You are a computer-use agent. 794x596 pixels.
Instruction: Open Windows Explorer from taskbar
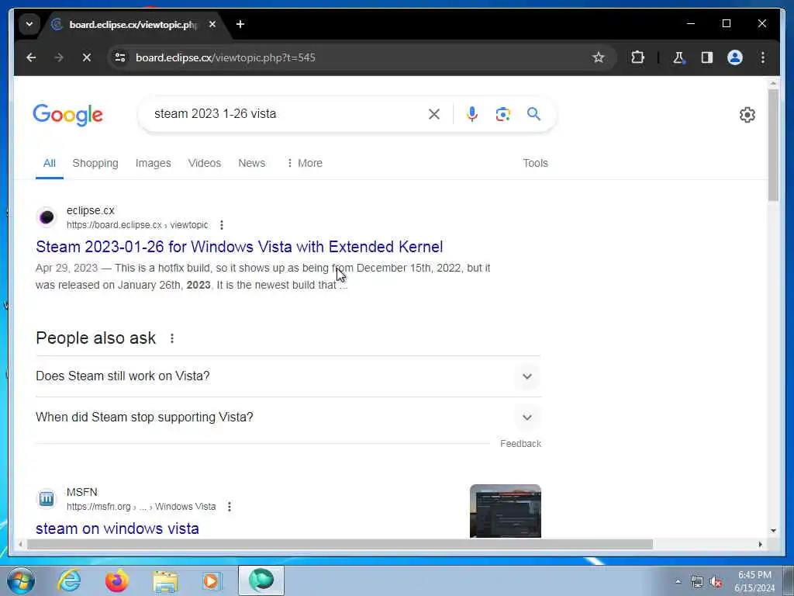click(165, 582)
